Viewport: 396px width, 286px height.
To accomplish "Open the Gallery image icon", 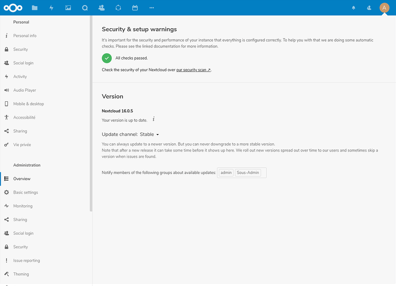I will (68, 8).
